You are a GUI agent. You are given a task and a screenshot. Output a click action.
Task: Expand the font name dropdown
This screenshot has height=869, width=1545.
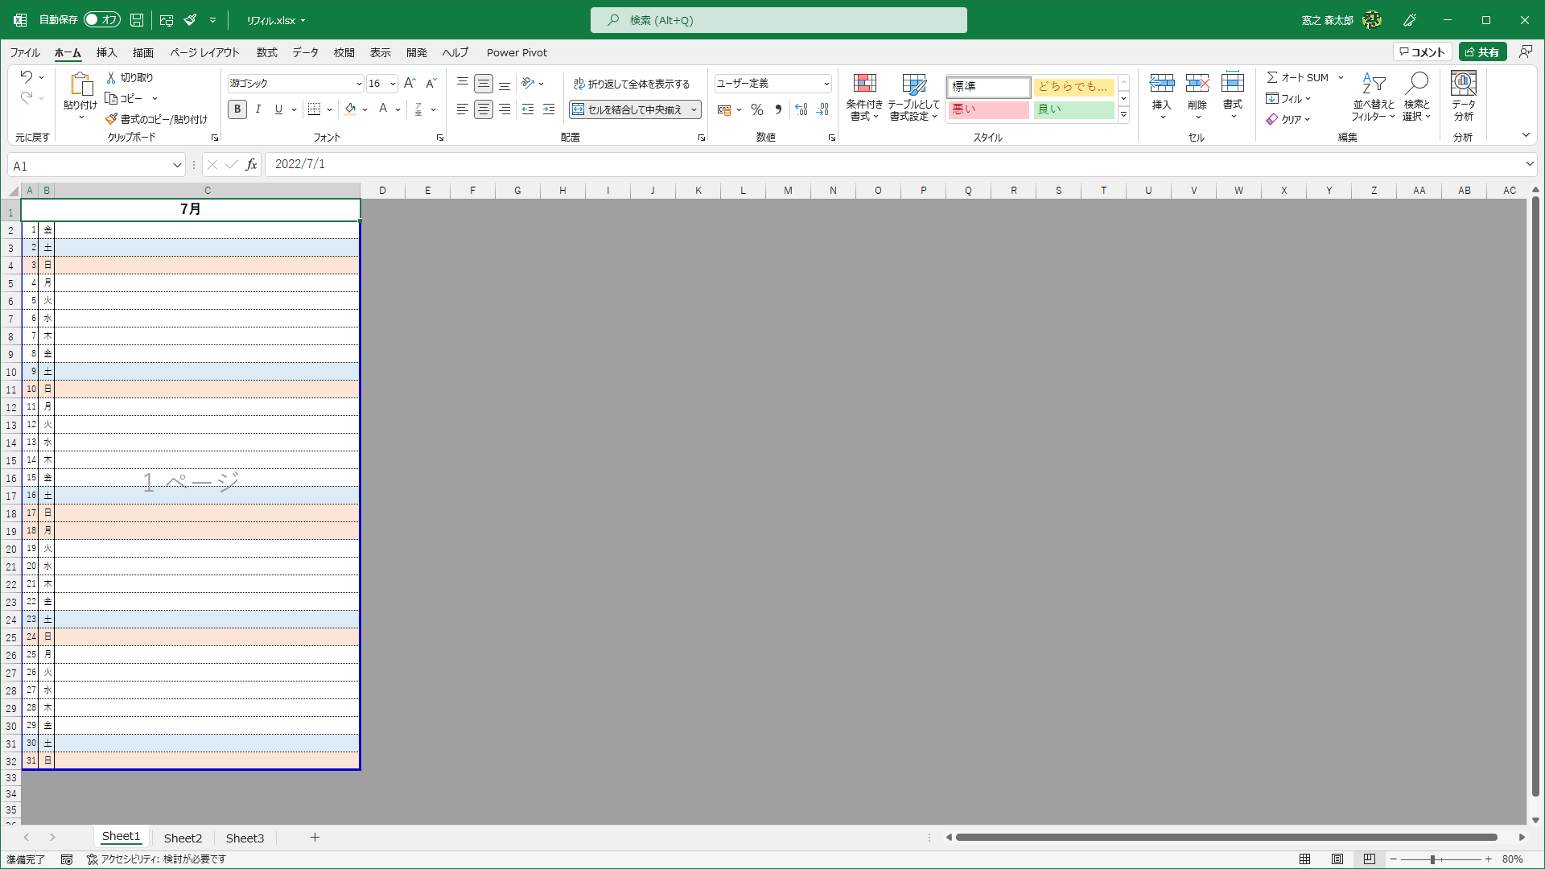click(x=359, y=84)
